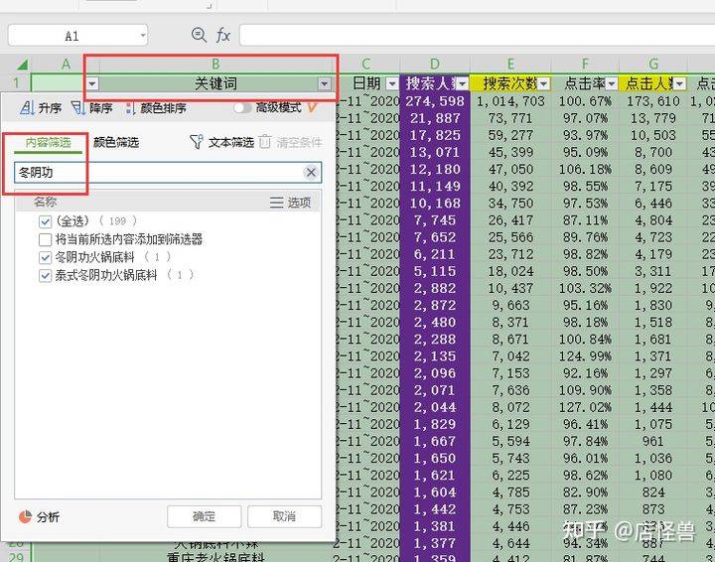Open filter dropdown of 关键词 column
This screenshot has width=715, height=562.
point(324,83)
